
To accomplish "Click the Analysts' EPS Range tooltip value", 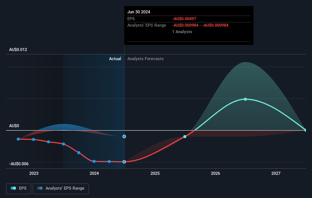I will (200, 26).
